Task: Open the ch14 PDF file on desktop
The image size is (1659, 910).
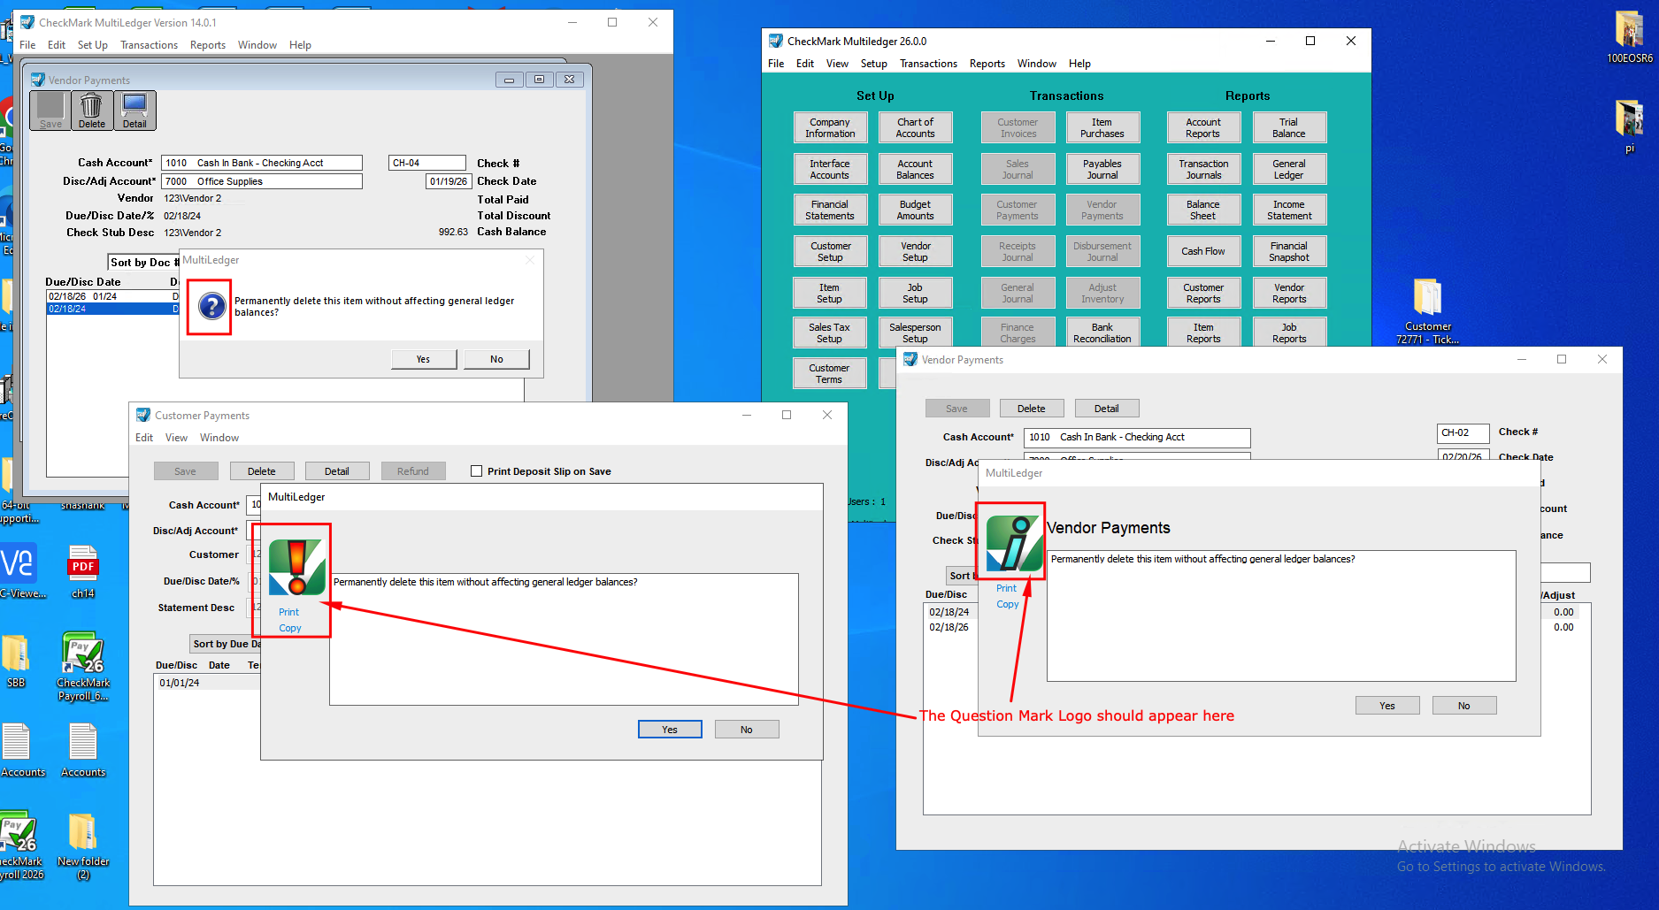Action: pyautogui.click(x=82, y=572)
